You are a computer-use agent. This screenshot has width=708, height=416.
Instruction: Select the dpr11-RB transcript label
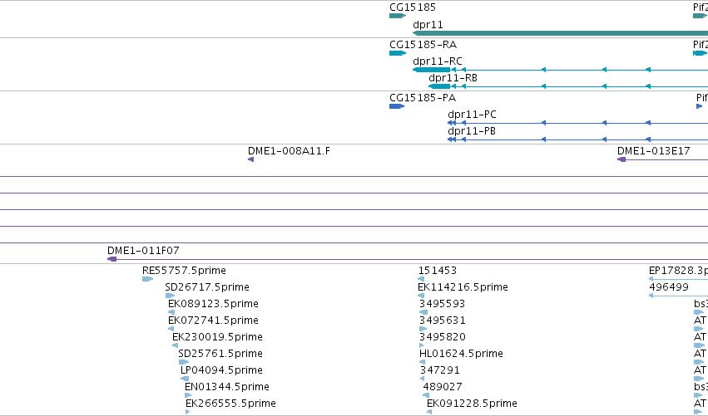(x=453, y=78)
